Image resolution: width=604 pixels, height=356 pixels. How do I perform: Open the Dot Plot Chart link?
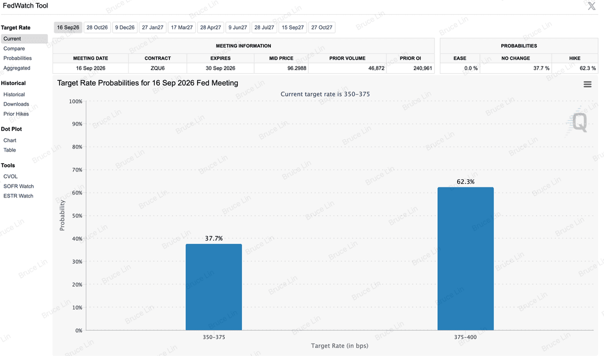click(10, 140)
